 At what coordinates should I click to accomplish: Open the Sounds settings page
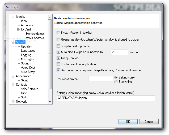[26, 63]
